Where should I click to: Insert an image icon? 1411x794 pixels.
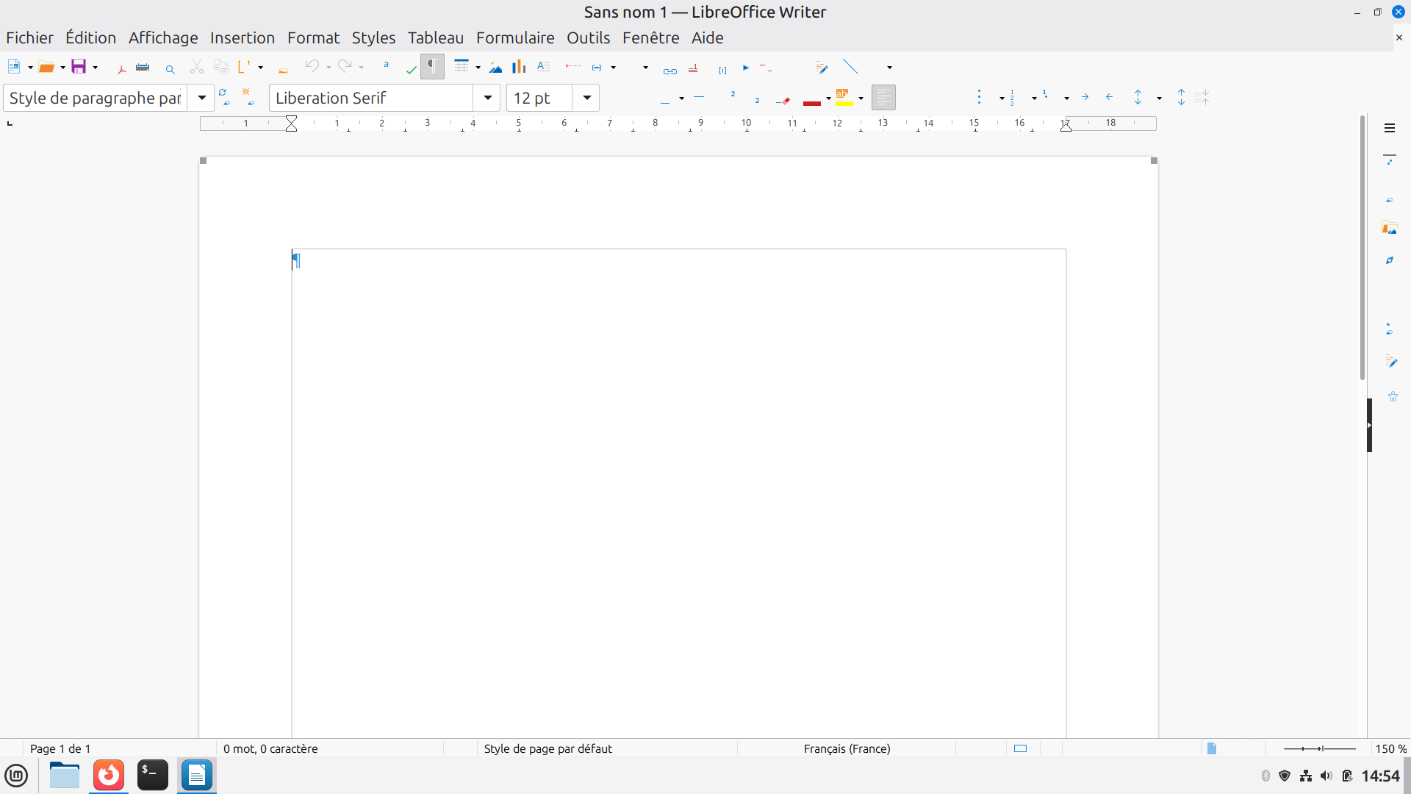(496, 68)
